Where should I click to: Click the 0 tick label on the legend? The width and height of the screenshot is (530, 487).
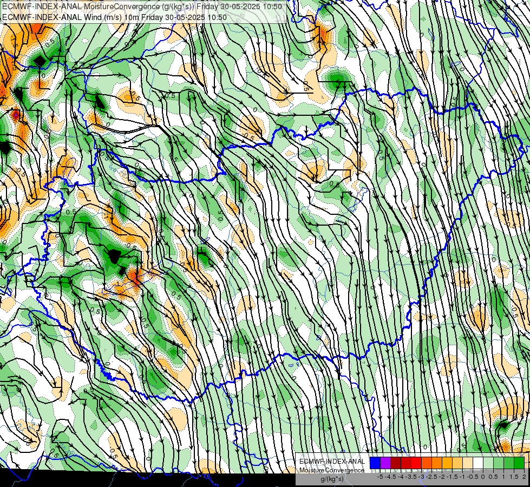483,477
